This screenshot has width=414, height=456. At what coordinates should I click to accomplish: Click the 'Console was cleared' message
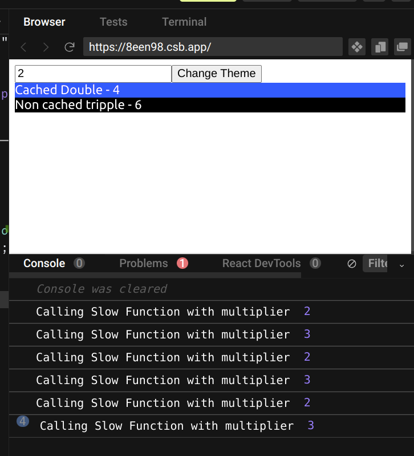pos(102,289)
